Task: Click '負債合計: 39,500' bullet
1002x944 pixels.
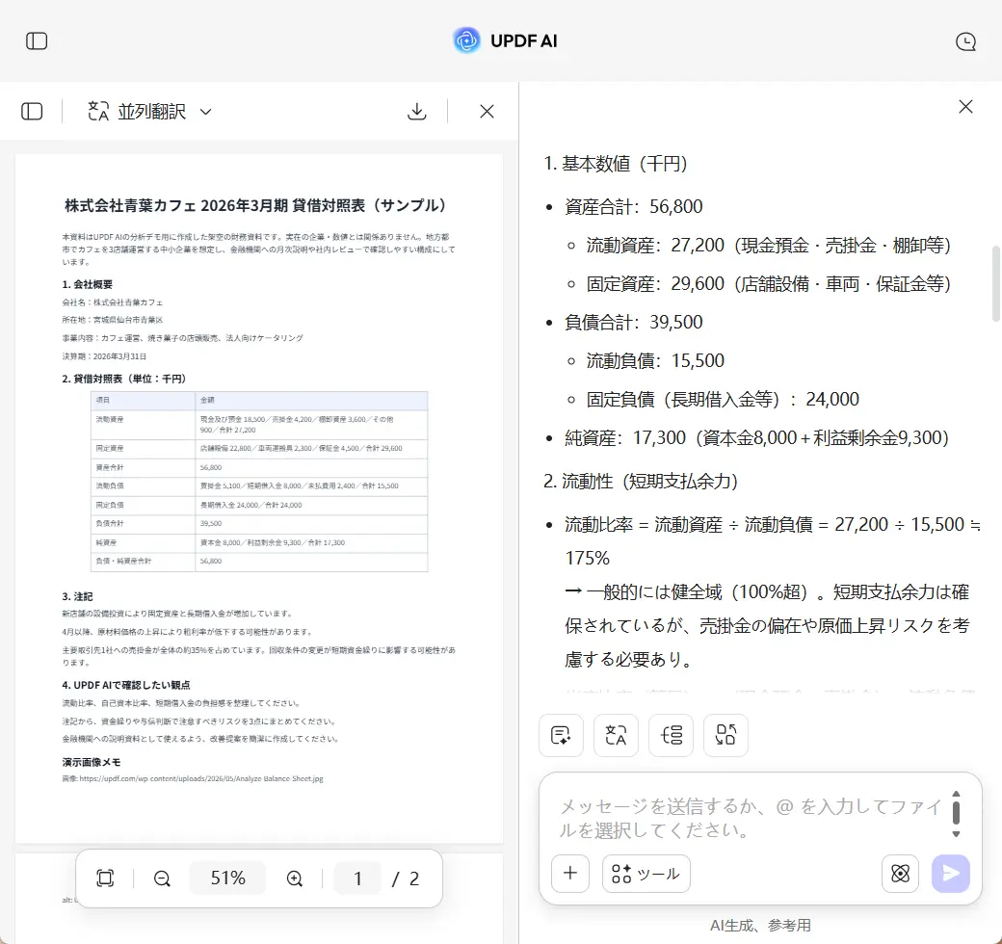Action: [x=633, y=322]
